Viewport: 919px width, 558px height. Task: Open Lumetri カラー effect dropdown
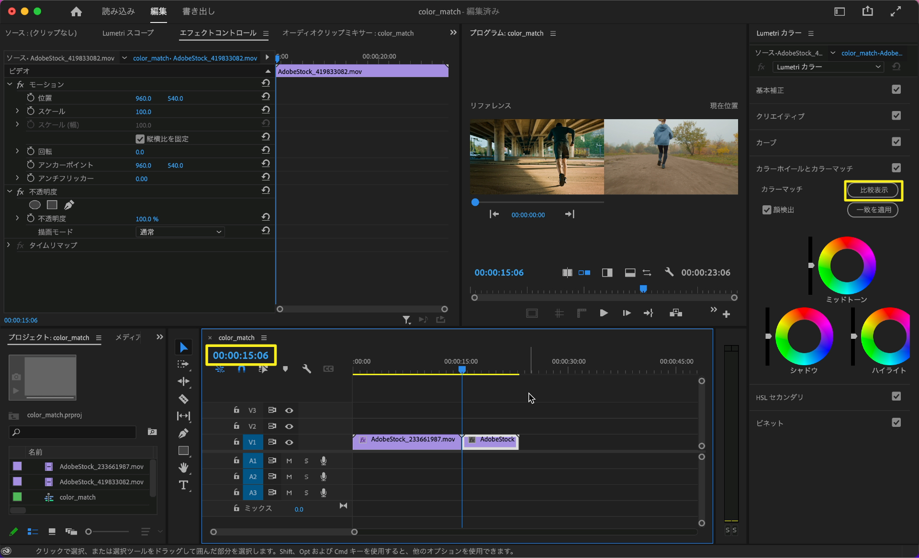tap(828, 67)
